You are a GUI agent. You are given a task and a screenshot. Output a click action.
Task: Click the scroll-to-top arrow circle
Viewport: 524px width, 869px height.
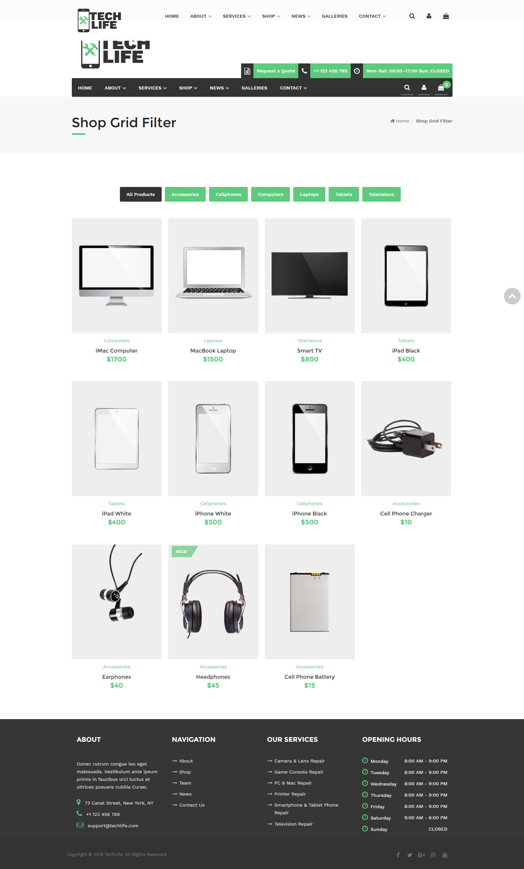tap(512, 296)
